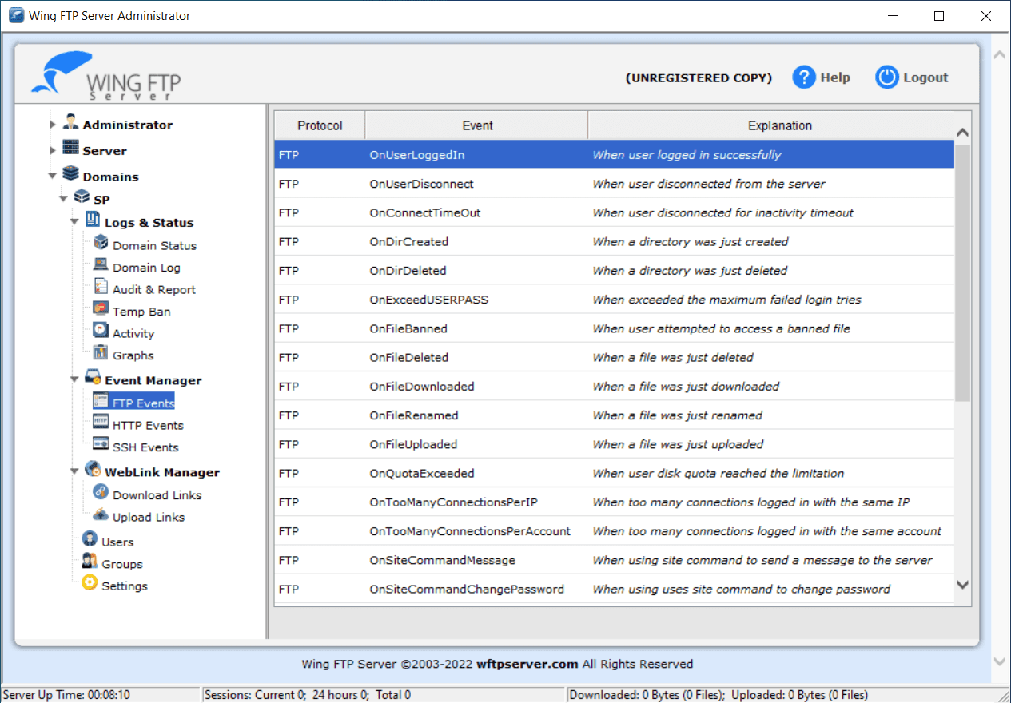Click the Domain Log icon

click(101, 265)
